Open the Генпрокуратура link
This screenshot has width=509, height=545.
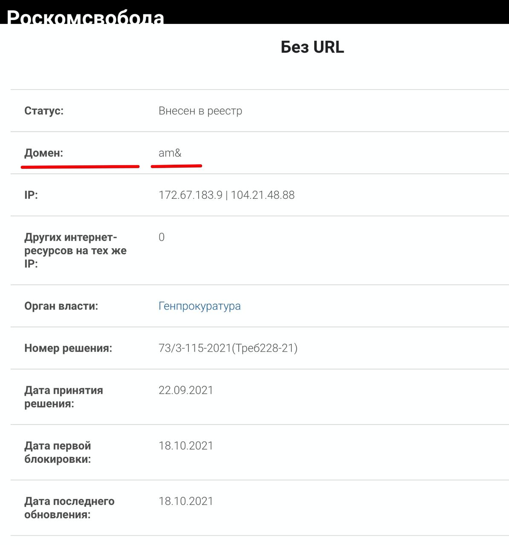[200, 306]
